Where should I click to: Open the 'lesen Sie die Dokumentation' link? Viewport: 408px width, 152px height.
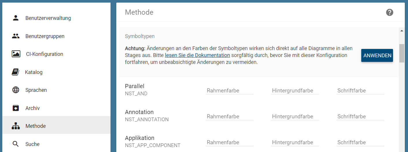197,55
